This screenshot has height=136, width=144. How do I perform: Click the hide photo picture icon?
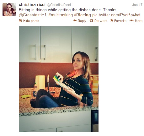20,20
